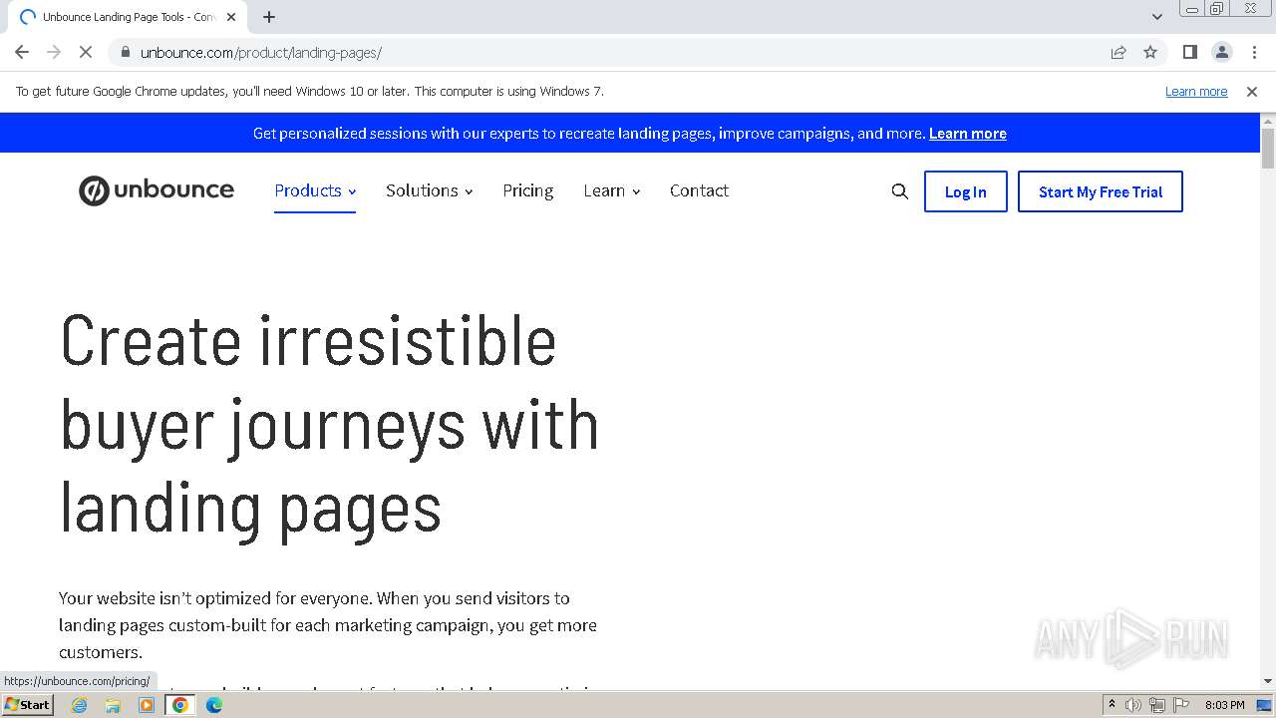
Task: Go to the Pricing page
Action: click(x=527, y=190)
